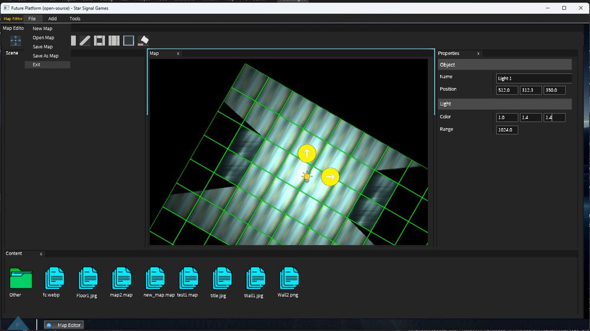Open the Other folder in Content
590x331 pixels.
(x=21, y=278)
